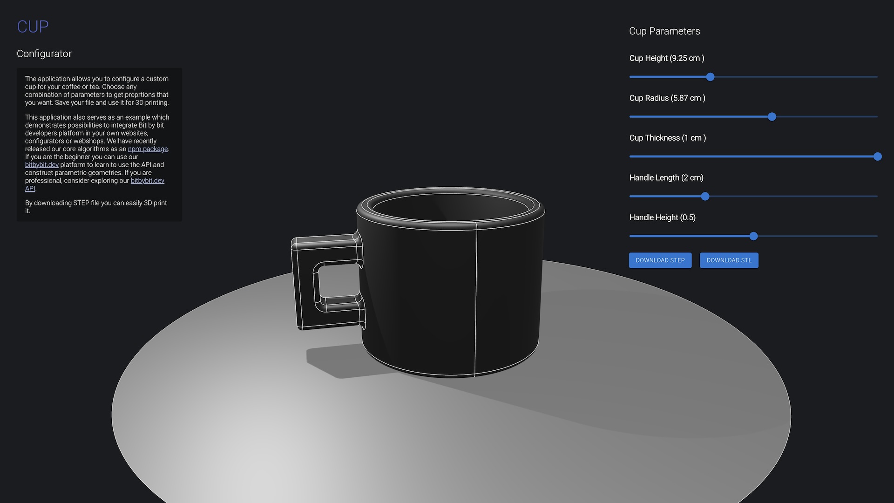Click the Cup Height slider handle
894x503 pixels.
[x=710, y=77]
